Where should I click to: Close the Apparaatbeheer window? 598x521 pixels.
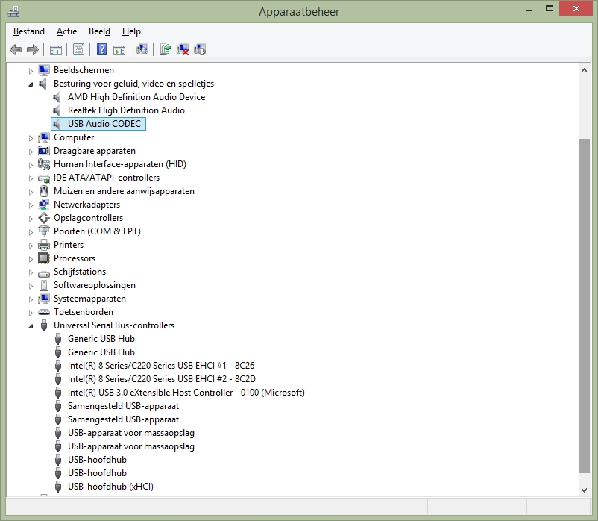pos(576,8)
